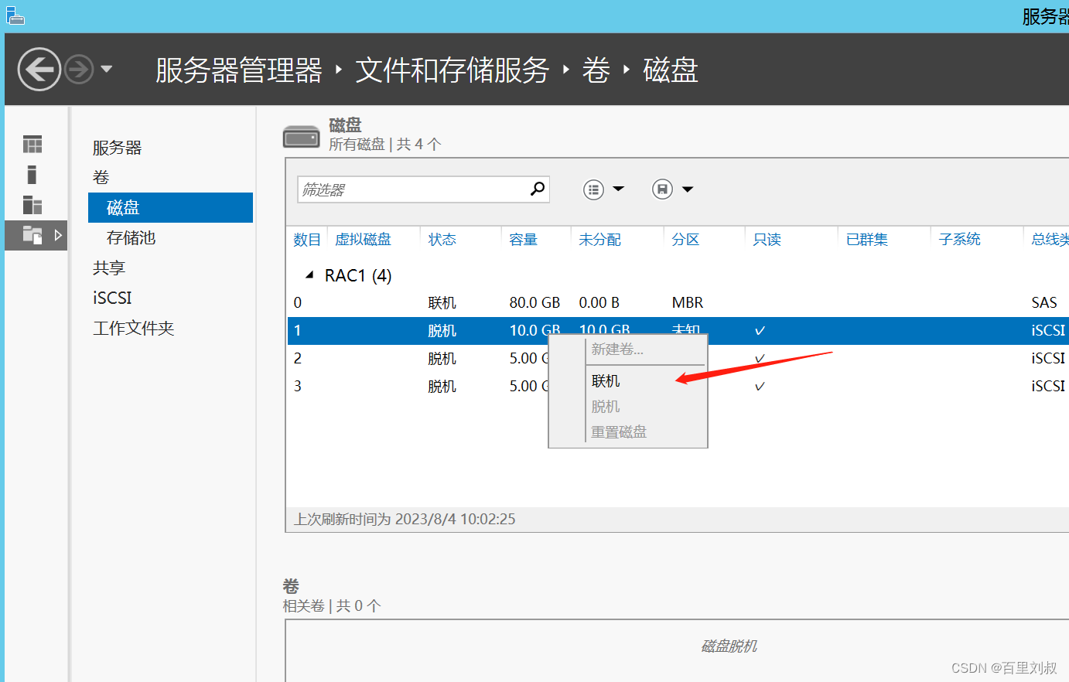Choose 联机 in the context menu
The width and height of the screenshot is (1069, 682).
click(606, 381)
